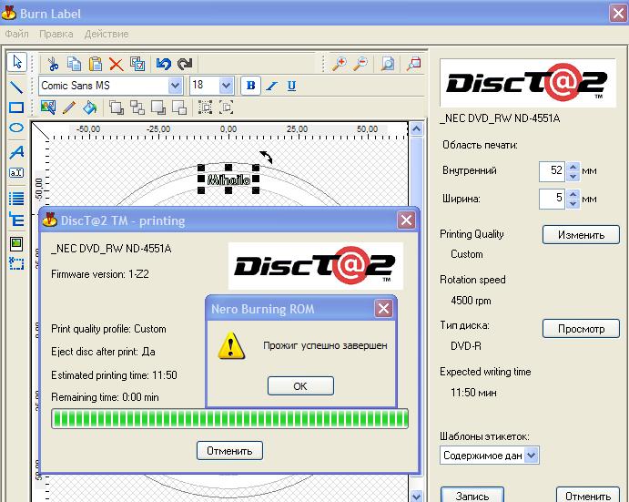Image resolution: width=629 pixels, height=502 pixels.
Task: Increase the width value
Action: click(x=573, y=195)
